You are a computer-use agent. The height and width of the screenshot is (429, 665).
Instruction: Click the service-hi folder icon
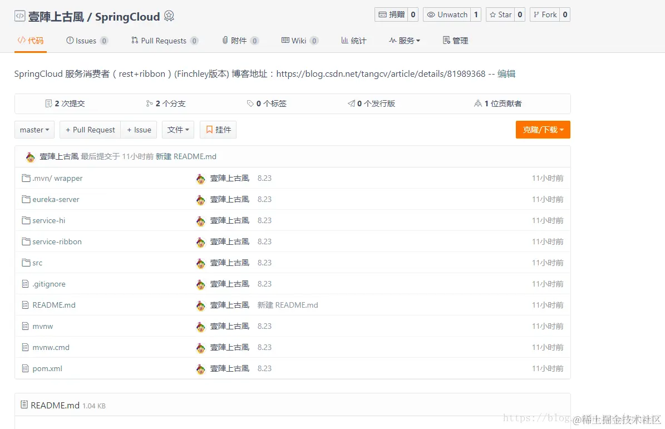pyautogui.click(x=26, y=220)
